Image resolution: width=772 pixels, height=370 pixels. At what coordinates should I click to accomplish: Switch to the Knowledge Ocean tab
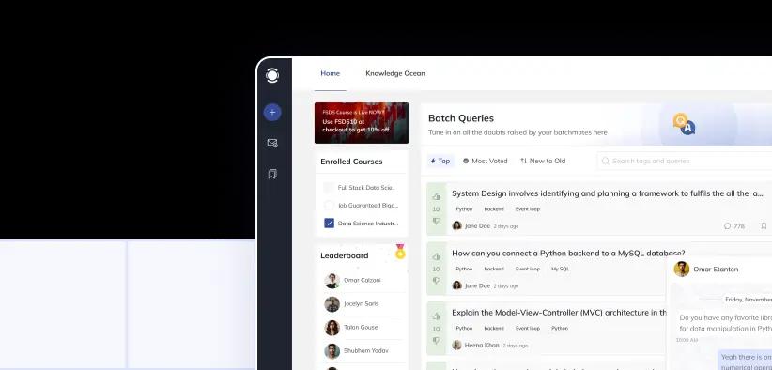pos(394,73)
